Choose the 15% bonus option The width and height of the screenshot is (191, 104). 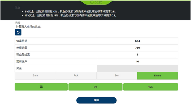[151, 87]
